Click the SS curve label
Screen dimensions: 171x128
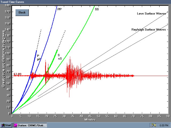pyautogui.click(x=97, y=9)
